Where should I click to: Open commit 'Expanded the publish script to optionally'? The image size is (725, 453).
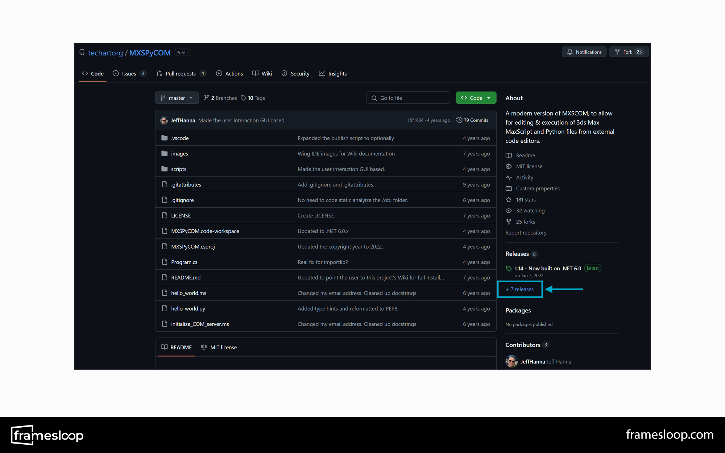[346, 138]
